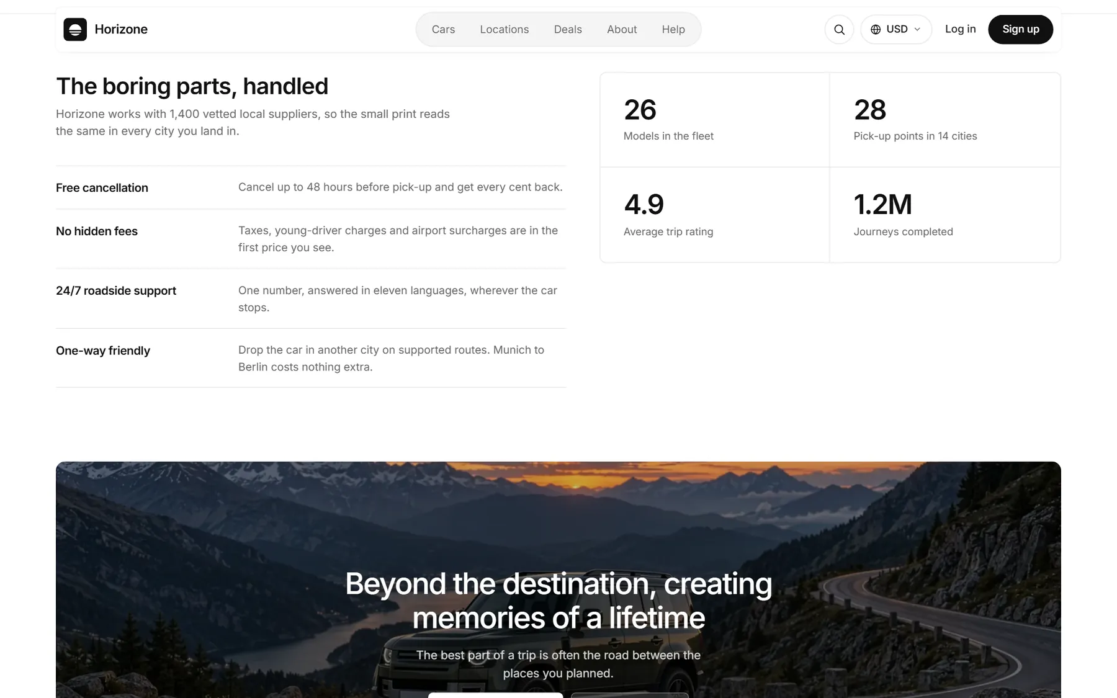Viewport: 1117px width, 698px height.
Task: Click the Sign up button
Action: tap(1020, 29)
